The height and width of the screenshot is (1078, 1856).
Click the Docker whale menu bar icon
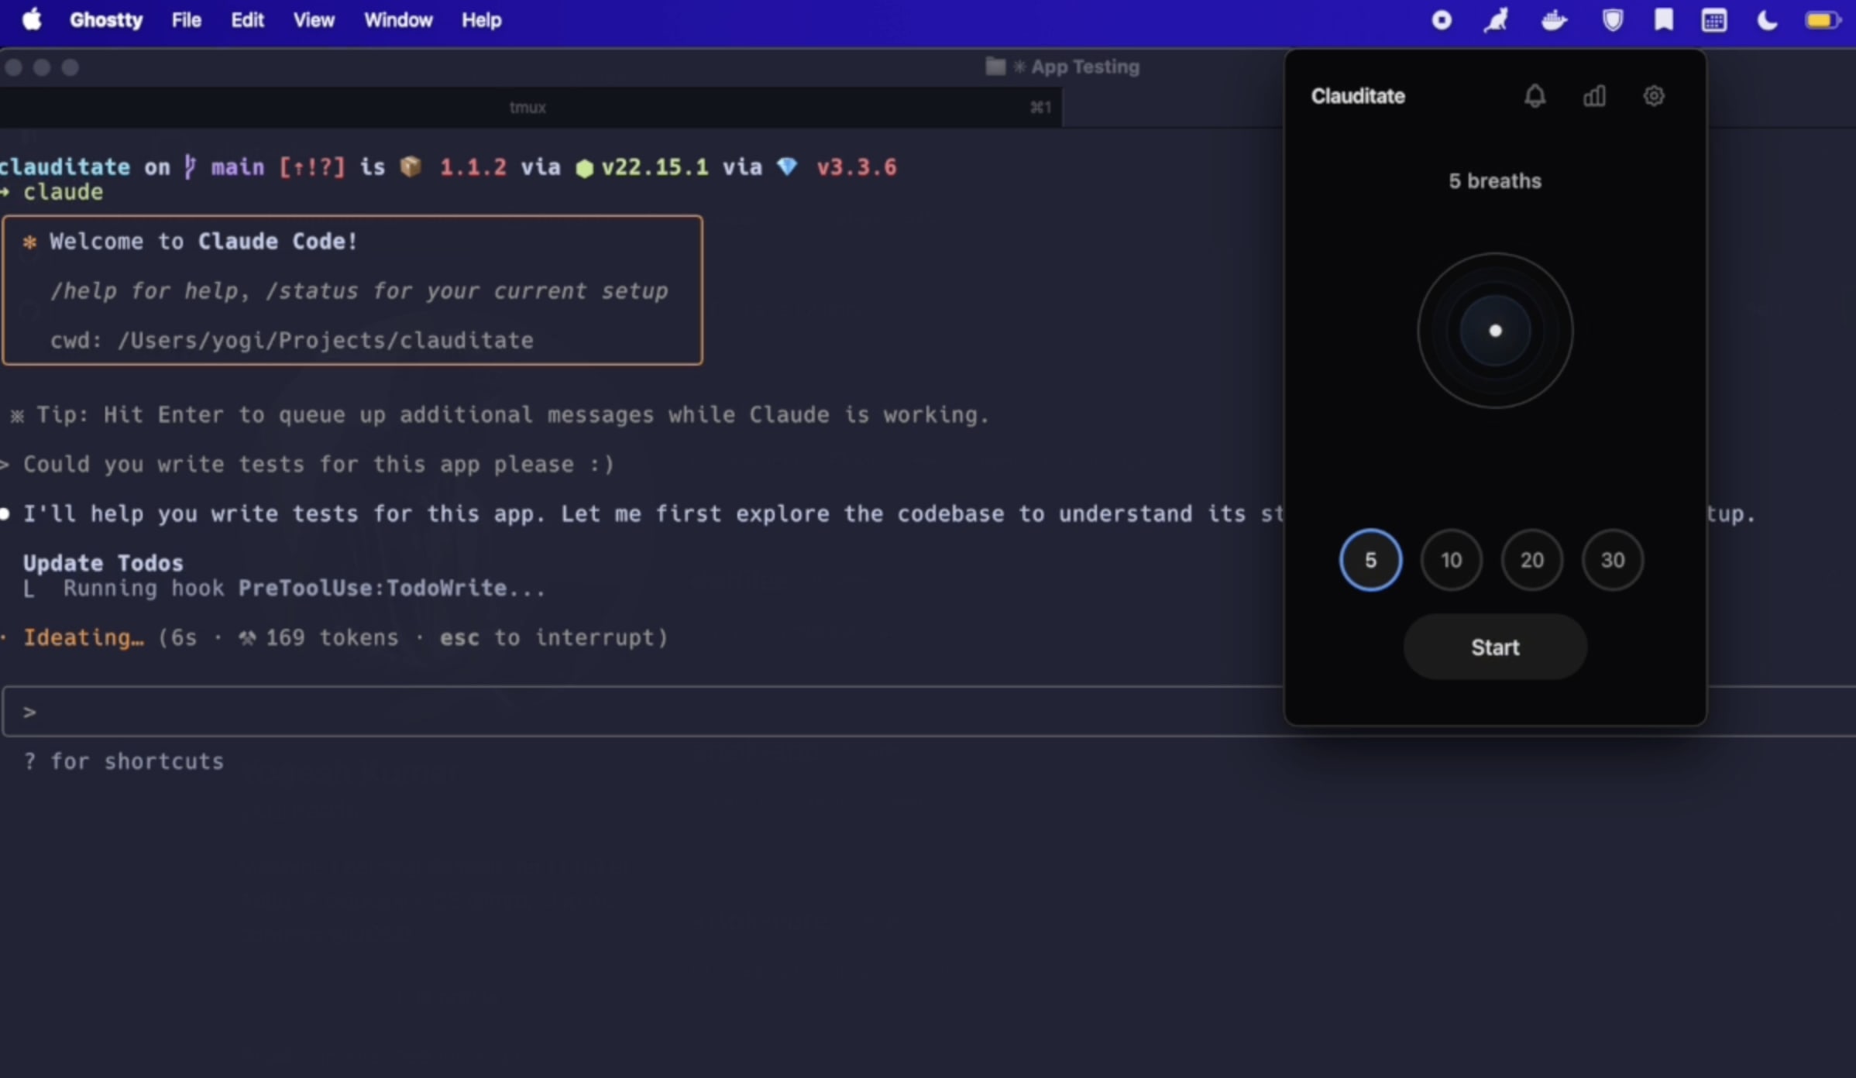click(1554, 19)
